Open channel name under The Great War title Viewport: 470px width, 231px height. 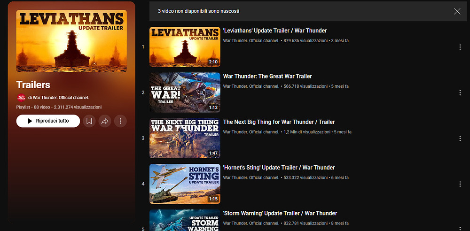click(251, 86)
